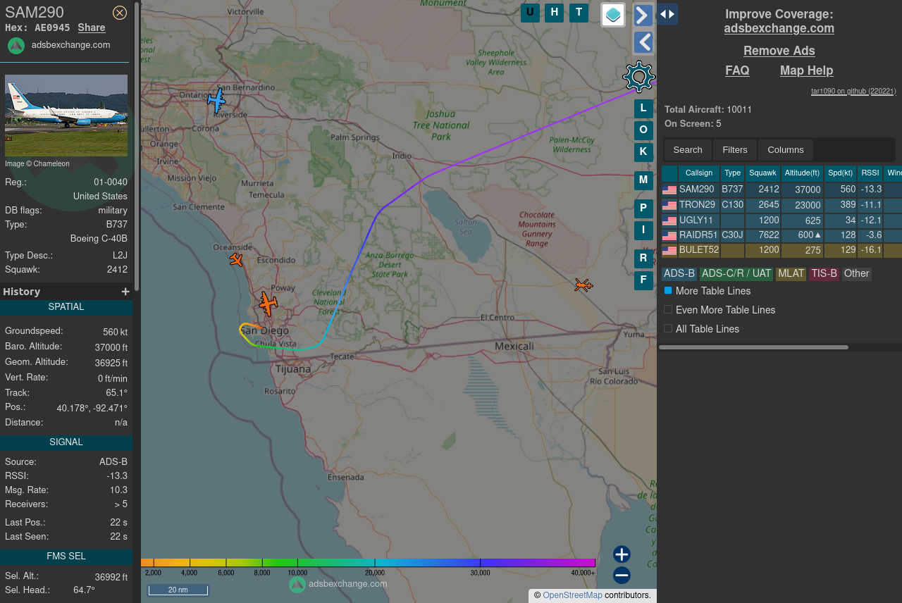Toggle the T map button

(579, 13)
